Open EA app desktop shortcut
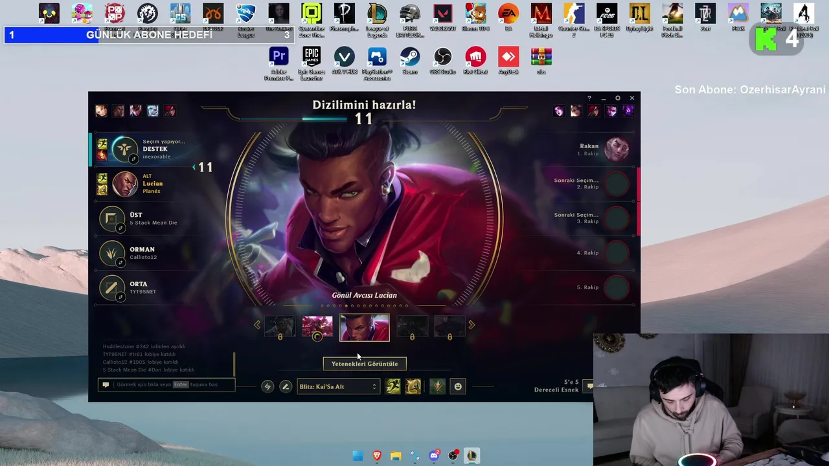829x466 pixels. [508, 17]
